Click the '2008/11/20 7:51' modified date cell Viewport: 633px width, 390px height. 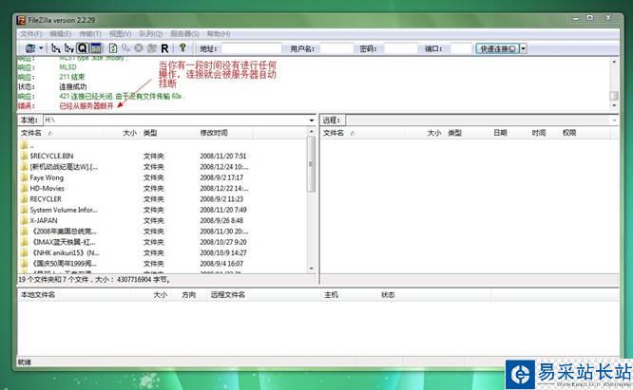pos(222,156)
